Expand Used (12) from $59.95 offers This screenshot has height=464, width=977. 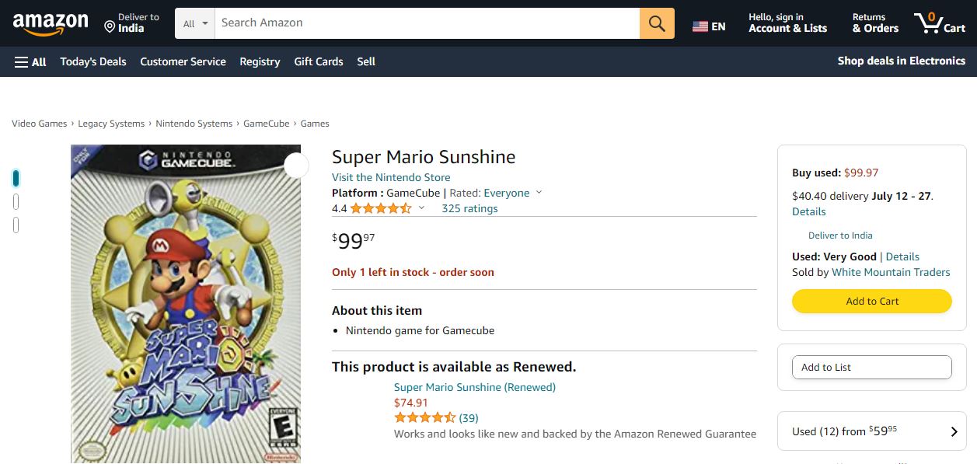coord(871,431)
